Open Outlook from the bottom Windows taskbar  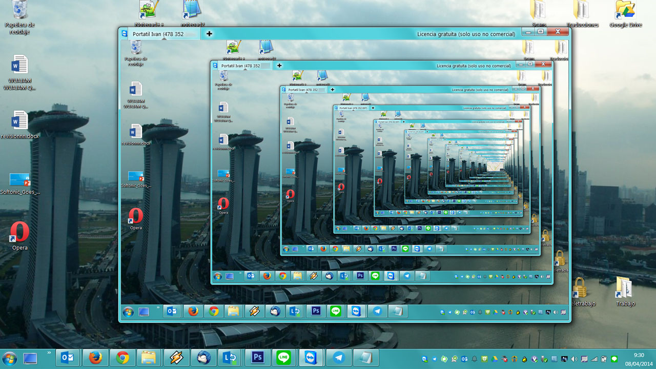pos(68,357)
